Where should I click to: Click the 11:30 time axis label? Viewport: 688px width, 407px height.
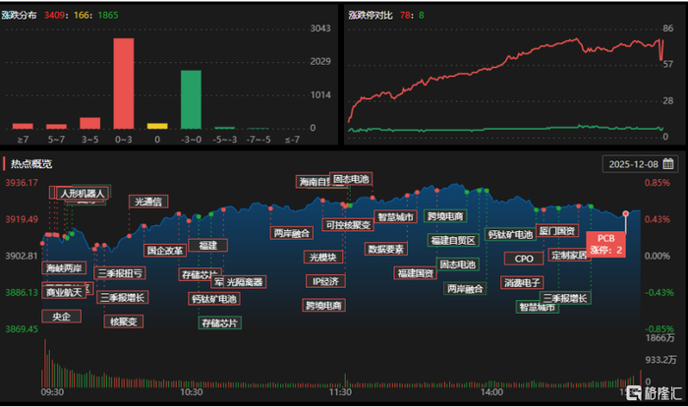point(340,391)
